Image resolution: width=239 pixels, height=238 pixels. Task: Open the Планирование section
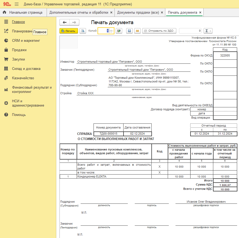pyautogui.click(x=22, y=31)
